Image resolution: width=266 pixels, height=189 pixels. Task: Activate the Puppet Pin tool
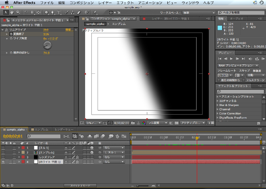click(x=95, y=12)
